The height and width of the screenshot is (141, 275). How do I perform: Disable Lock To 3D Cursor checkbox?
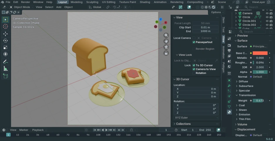[x=194, y=65]
